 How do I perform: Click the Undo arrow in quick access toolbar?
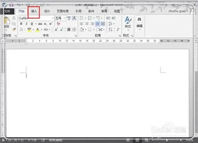pos(19,5)
